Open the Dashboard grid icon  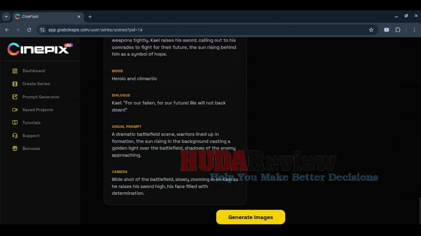[x=15, y=71]
